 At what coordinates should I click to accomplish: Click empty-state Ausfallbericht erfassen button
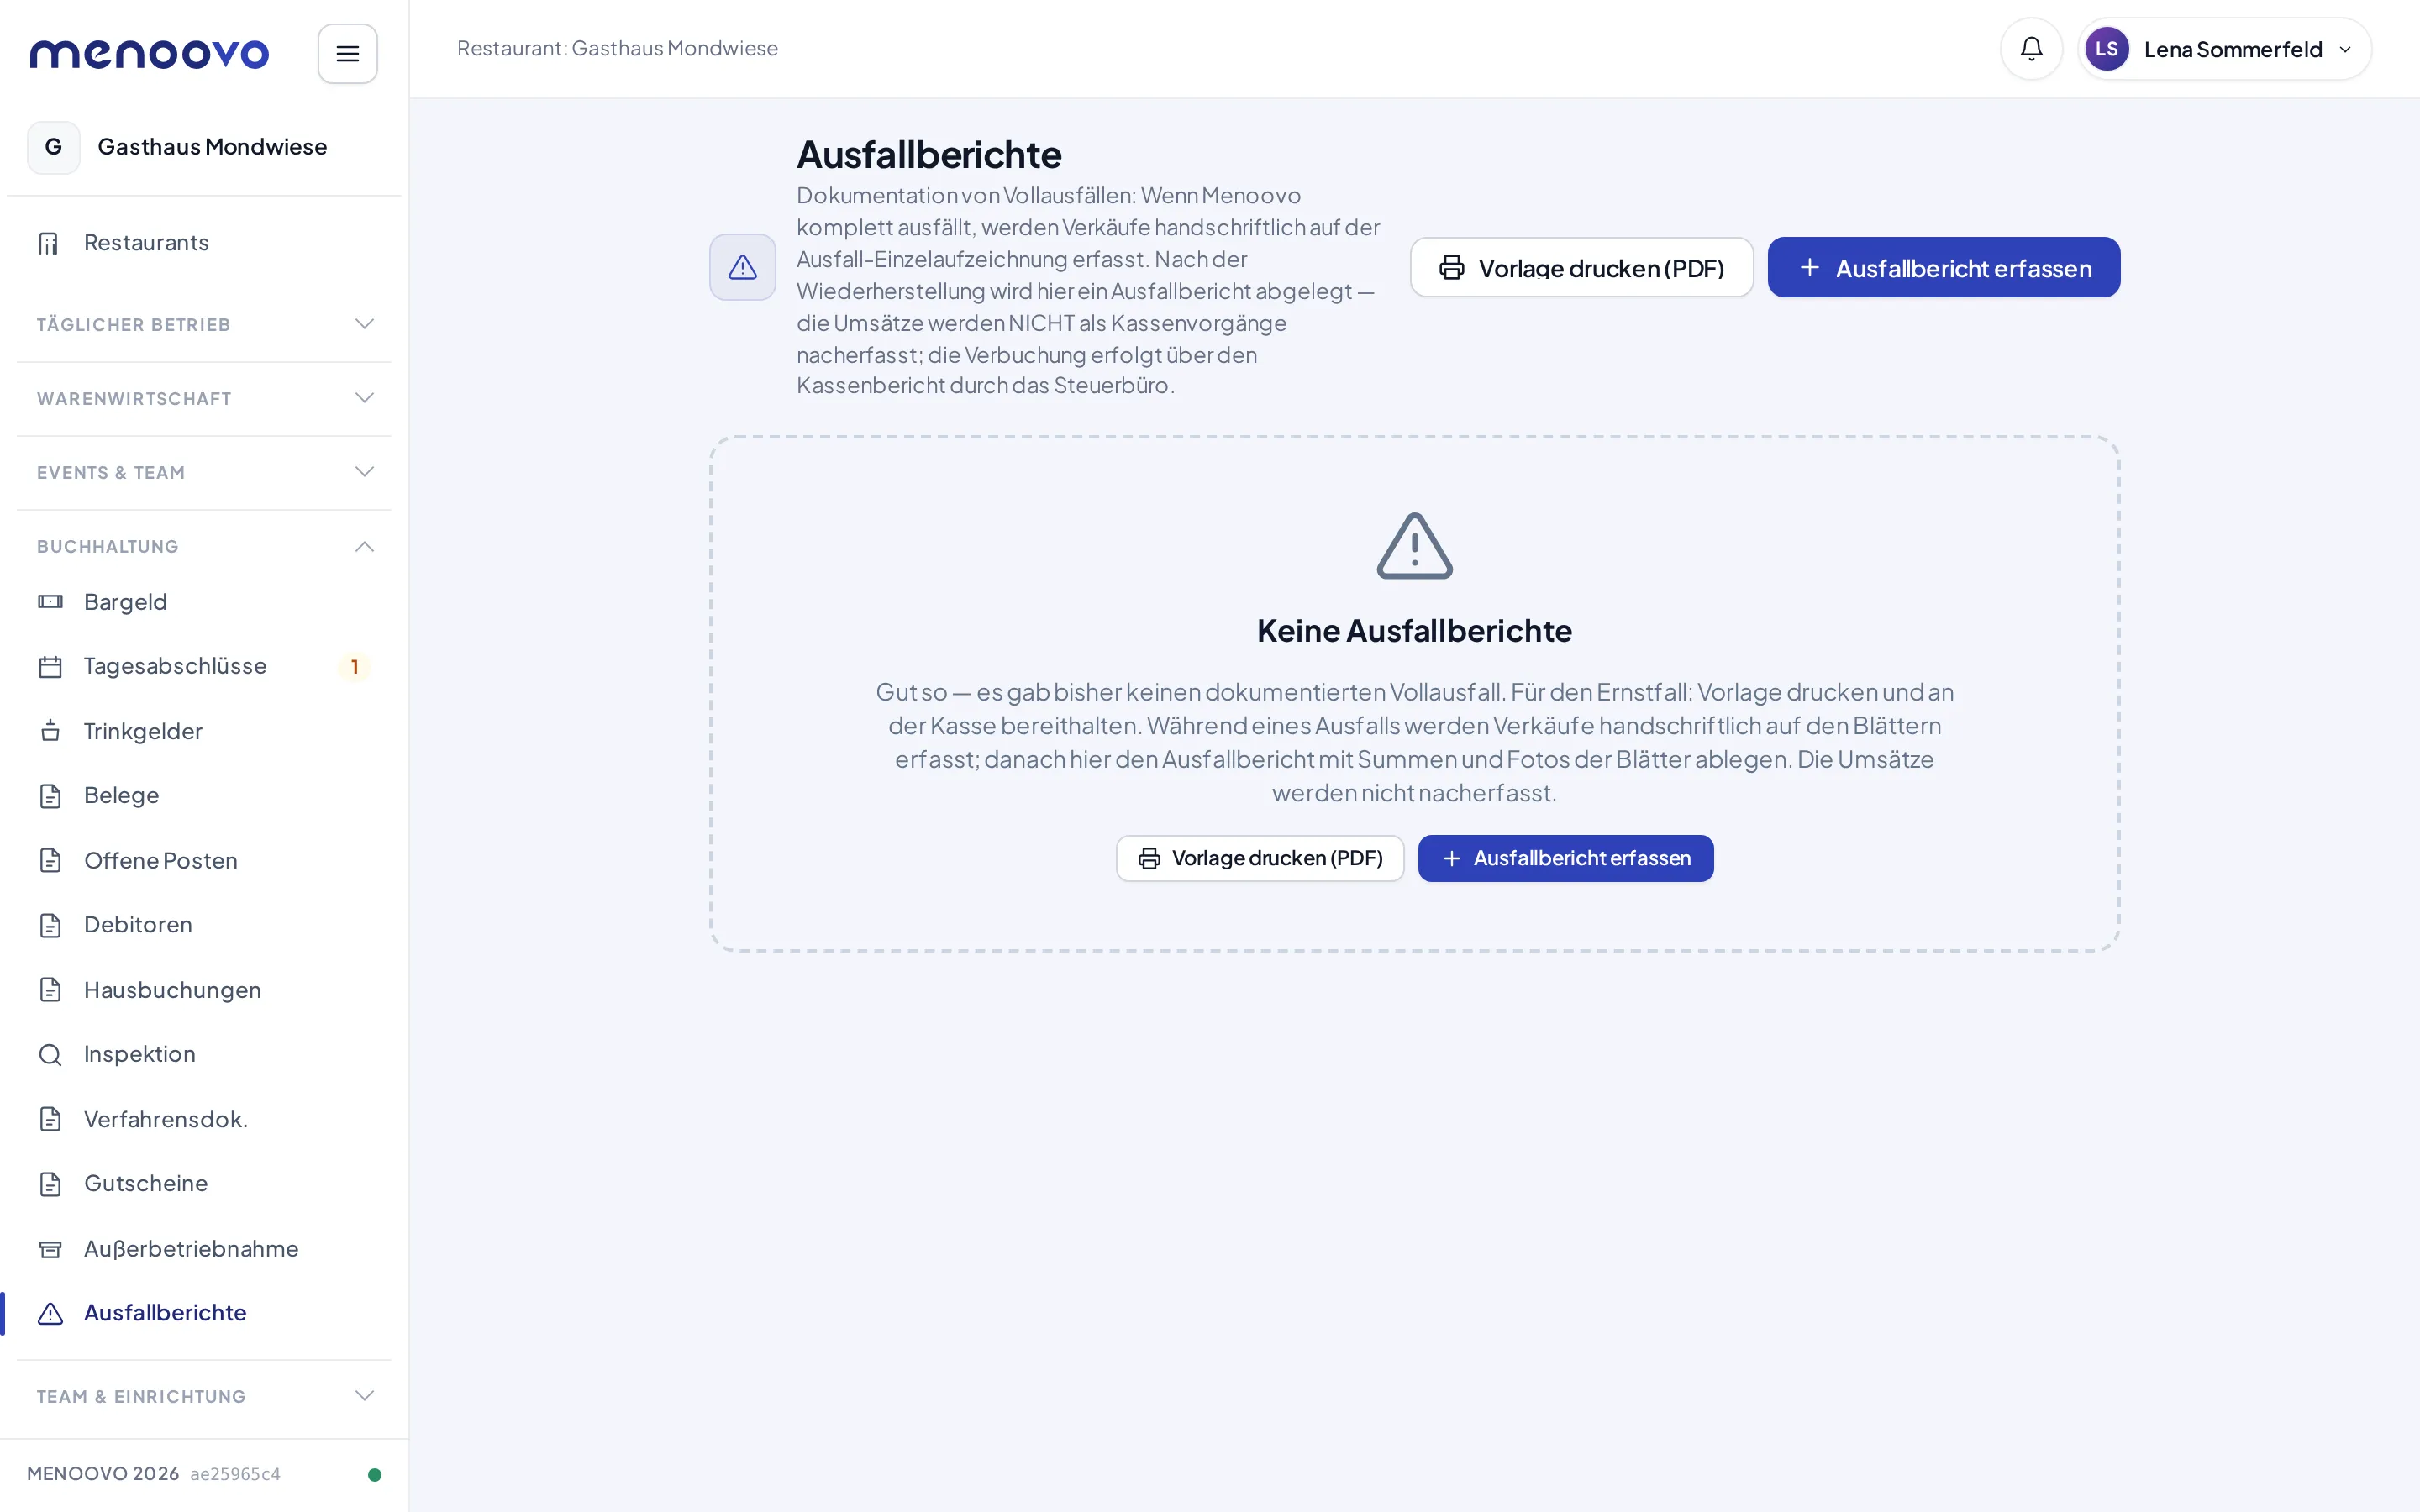(x=1565, y=858)
